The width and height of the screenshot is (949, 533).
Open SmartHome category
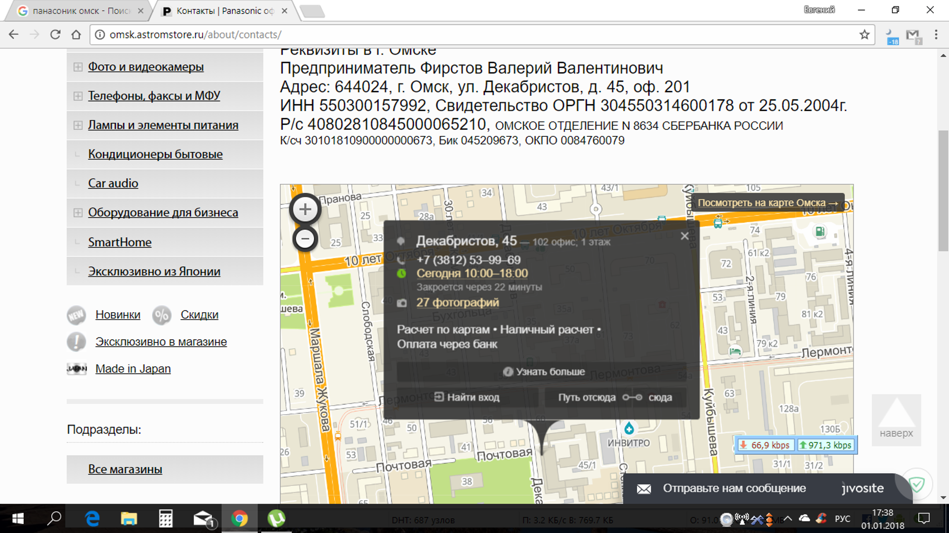pyautogui.click(x=120, y=242)
